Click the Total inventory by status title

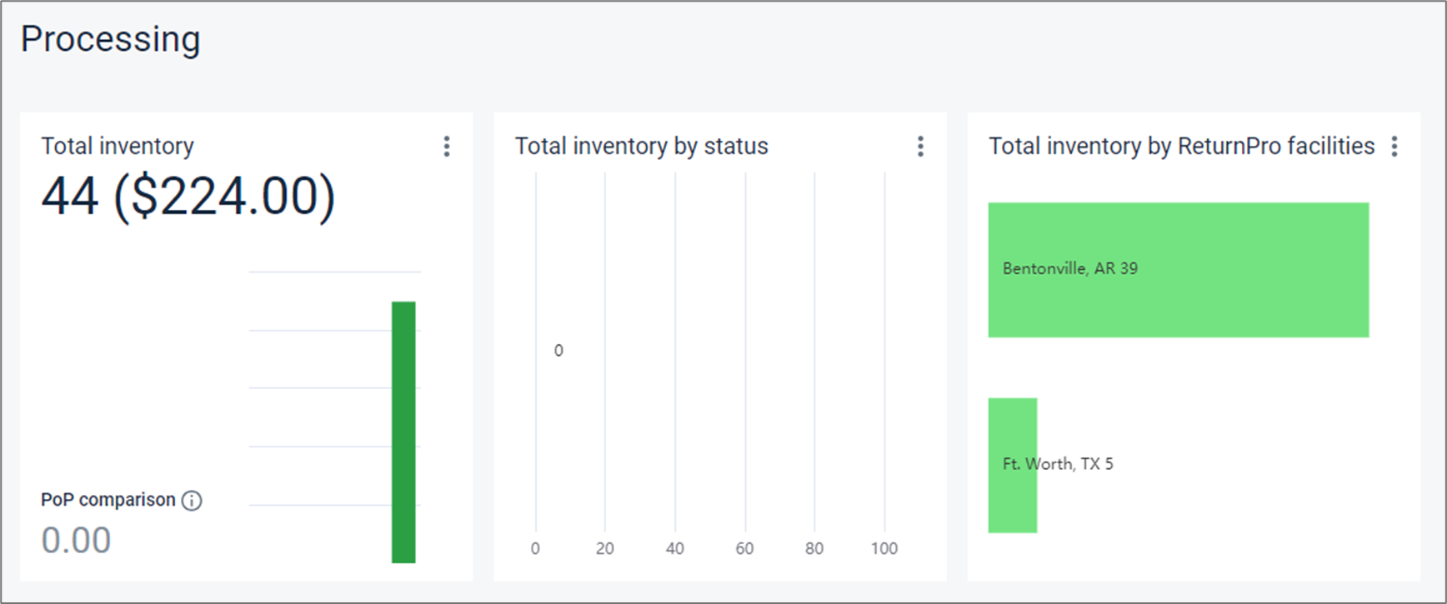tap(641, 147)
